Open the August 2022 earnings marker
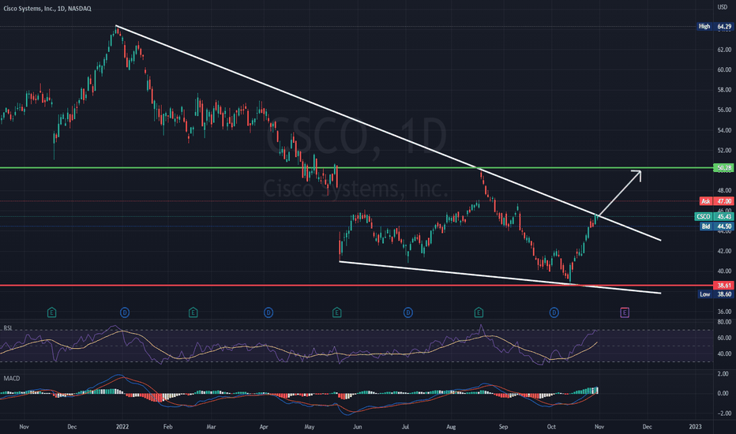This screenshot has width=736, height=434. pyautogui.click(x=479, y=312)
